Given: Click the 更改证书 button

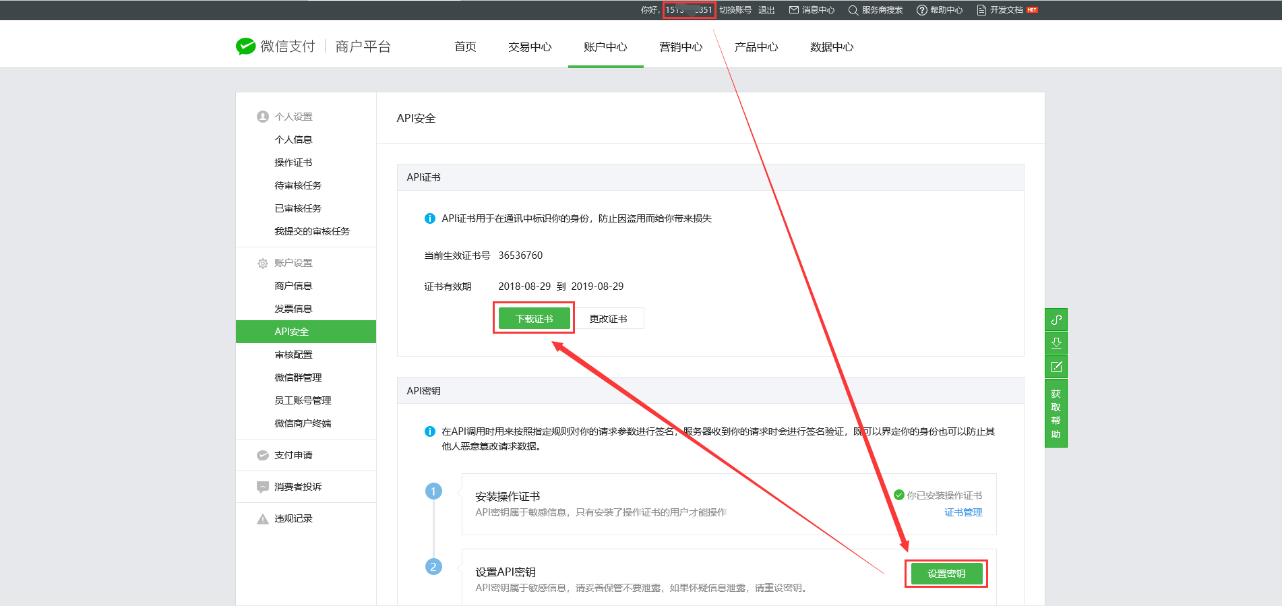Looking at the screenshot, I should point(608,318).
